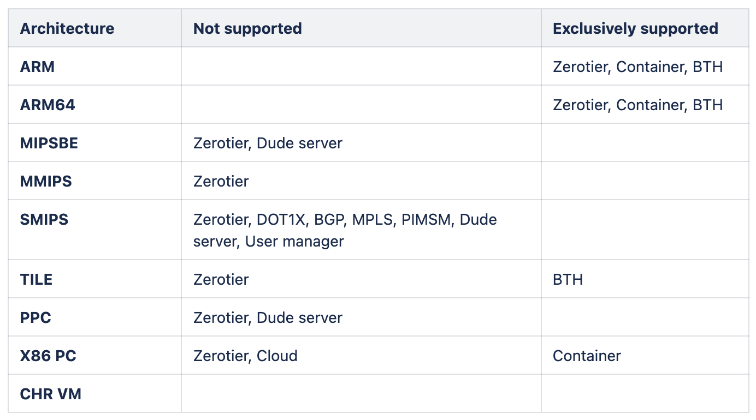Click the Not supported column header
The image size is (756, 420).
247,28
